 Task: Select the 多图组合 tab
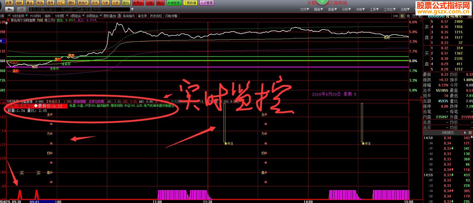[92, 16]
